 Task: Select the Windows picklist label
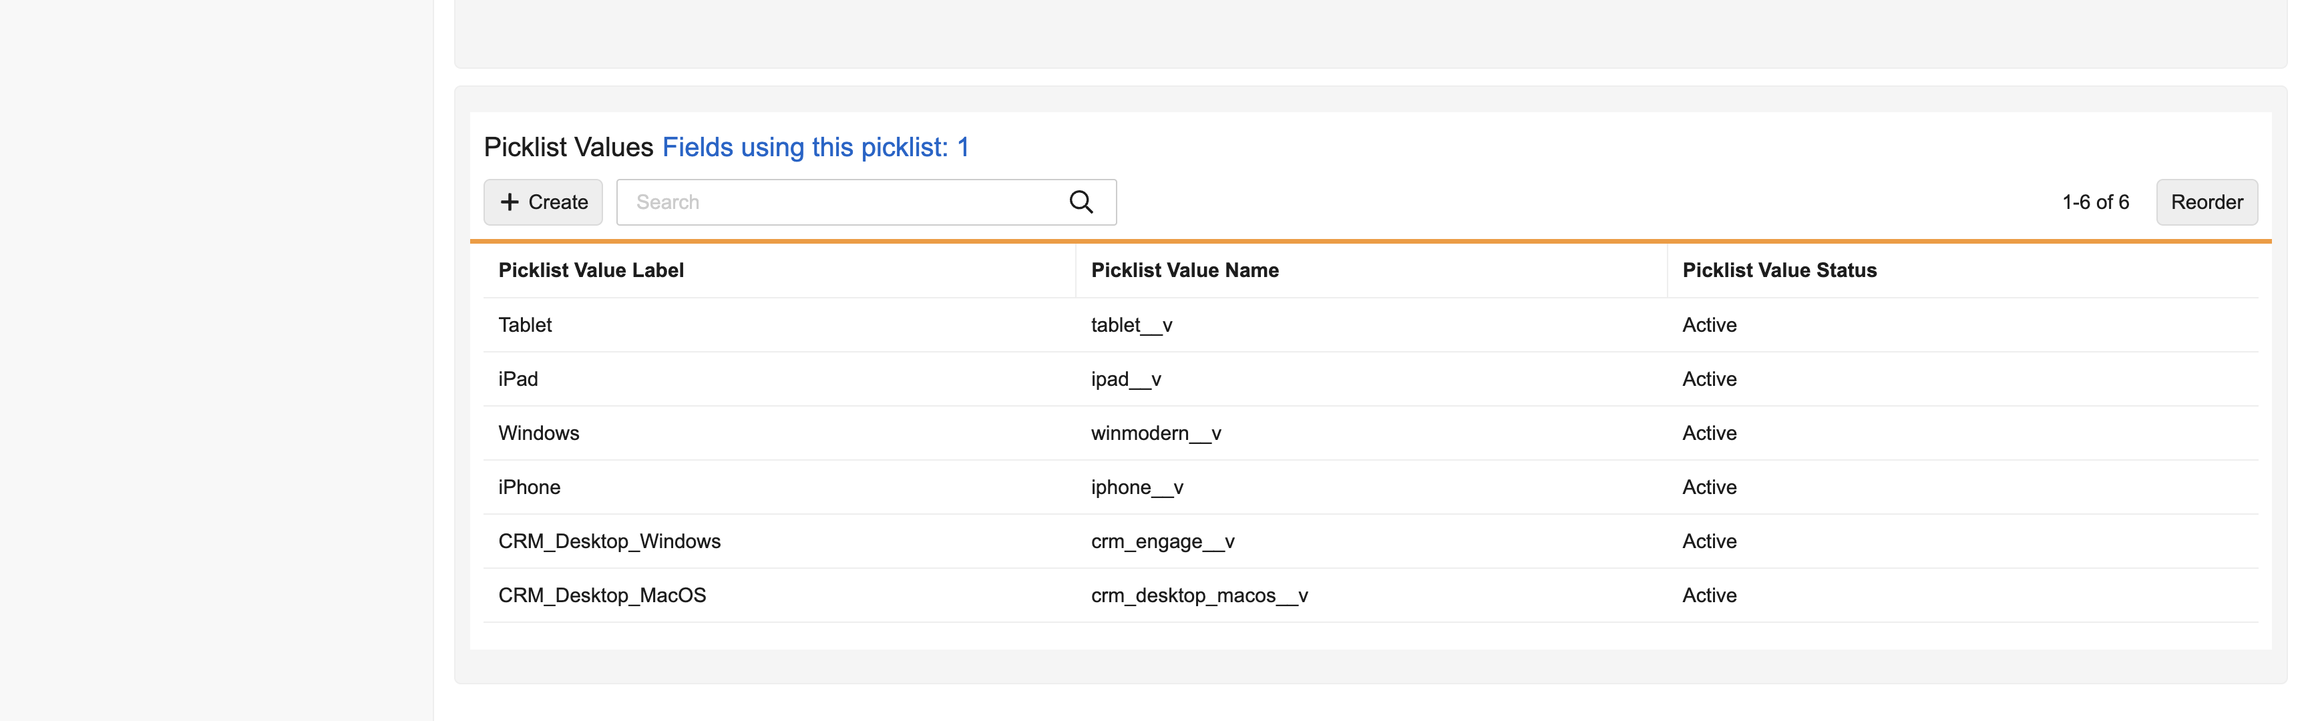coord(538,433)
